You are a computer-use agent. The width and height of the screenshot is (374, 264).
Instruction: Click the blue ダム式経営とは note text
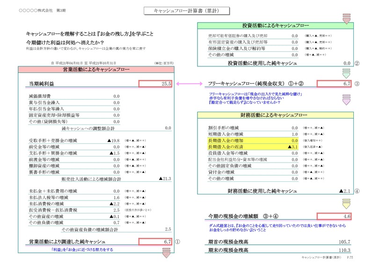278,228
